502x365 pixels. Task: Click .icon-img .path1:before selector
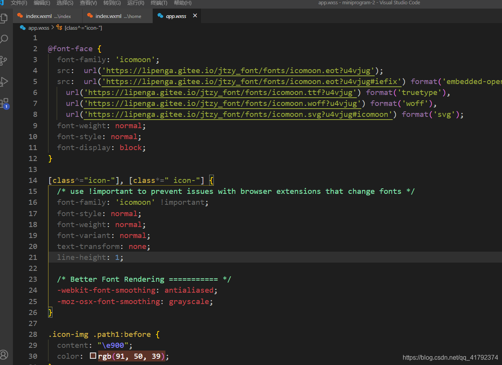[x=100, y=335]
